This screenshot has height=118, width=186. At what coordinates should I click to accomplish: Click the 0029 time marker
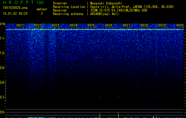[162, 25]
